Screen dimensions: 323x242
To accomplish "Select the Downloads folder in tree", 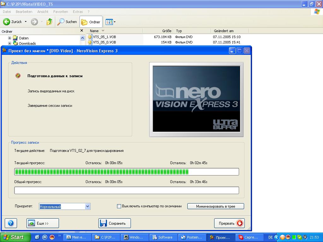I will 27,43.
